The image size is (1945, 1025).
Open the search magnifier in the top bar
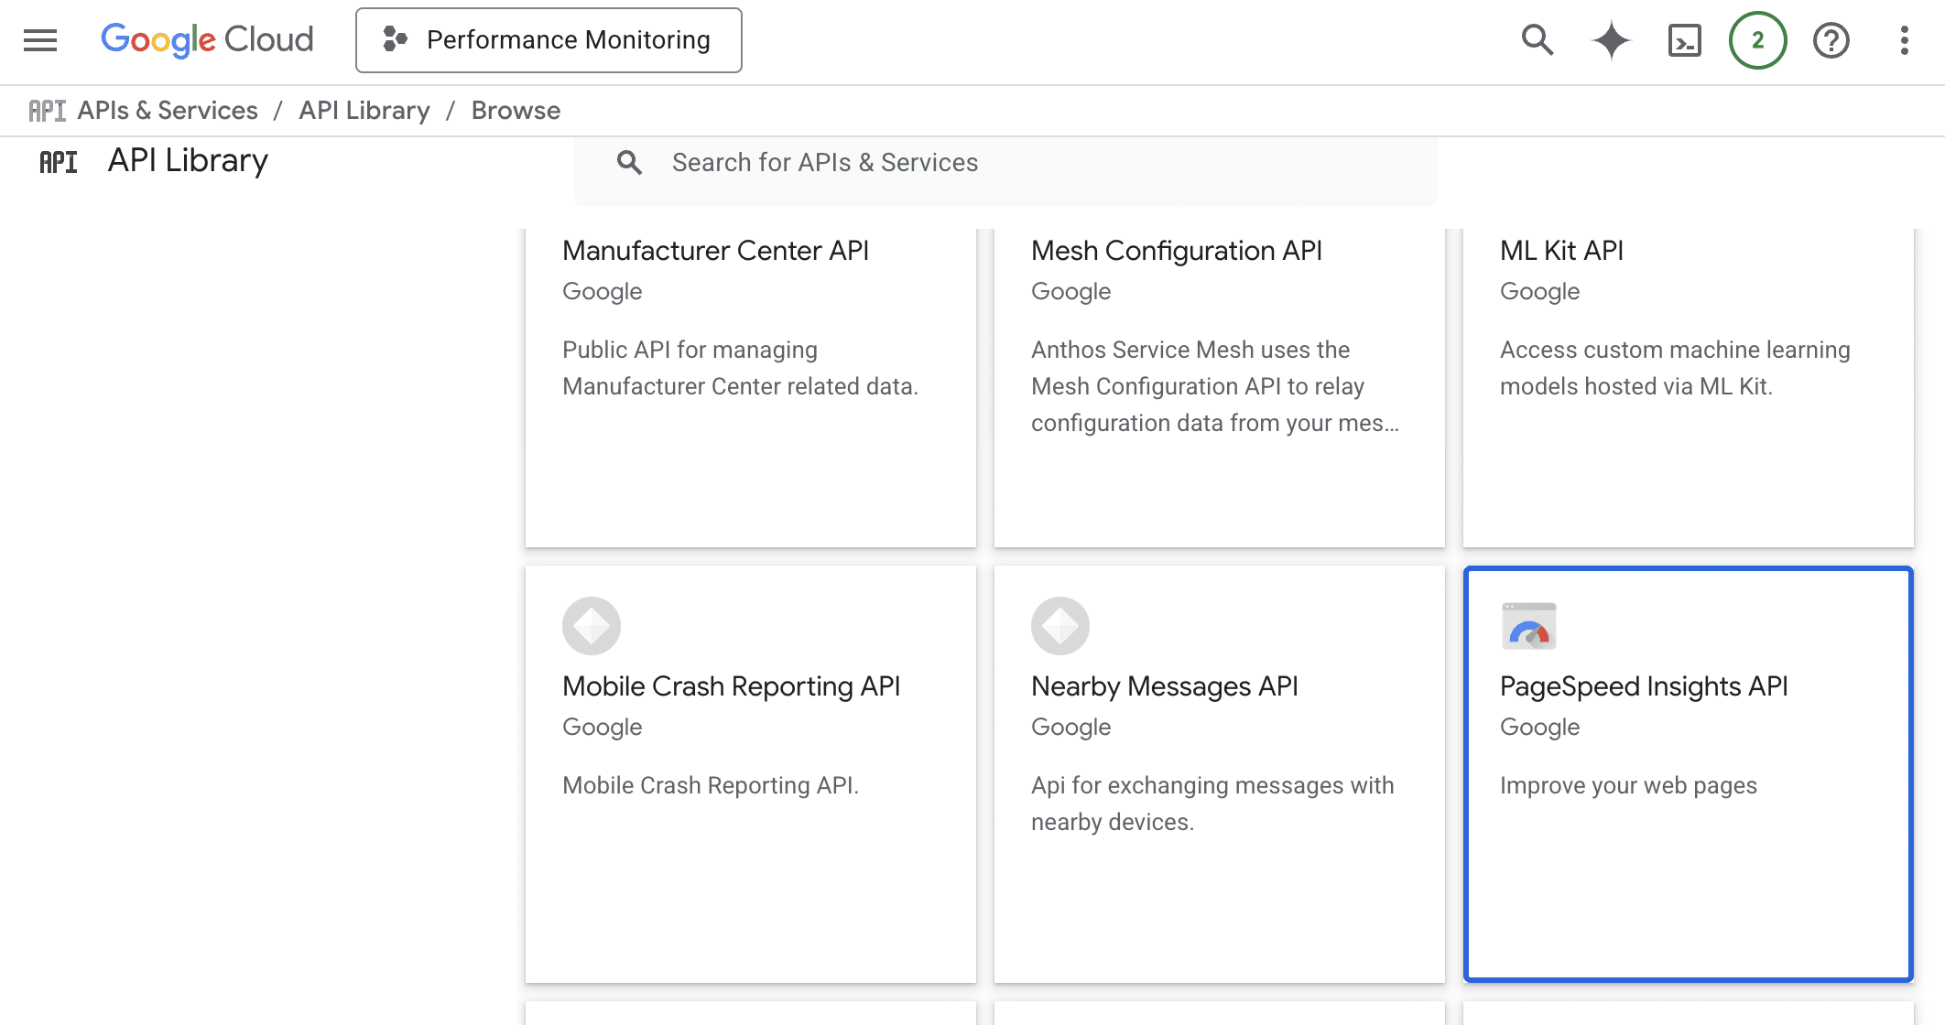(x=1537, y=40)
